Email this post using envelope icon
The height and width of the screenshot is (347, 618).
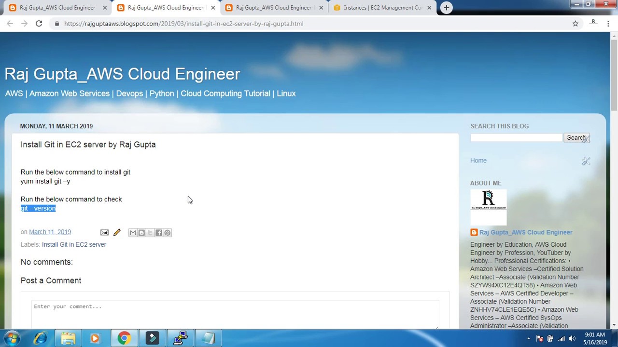tap(104, 233)
